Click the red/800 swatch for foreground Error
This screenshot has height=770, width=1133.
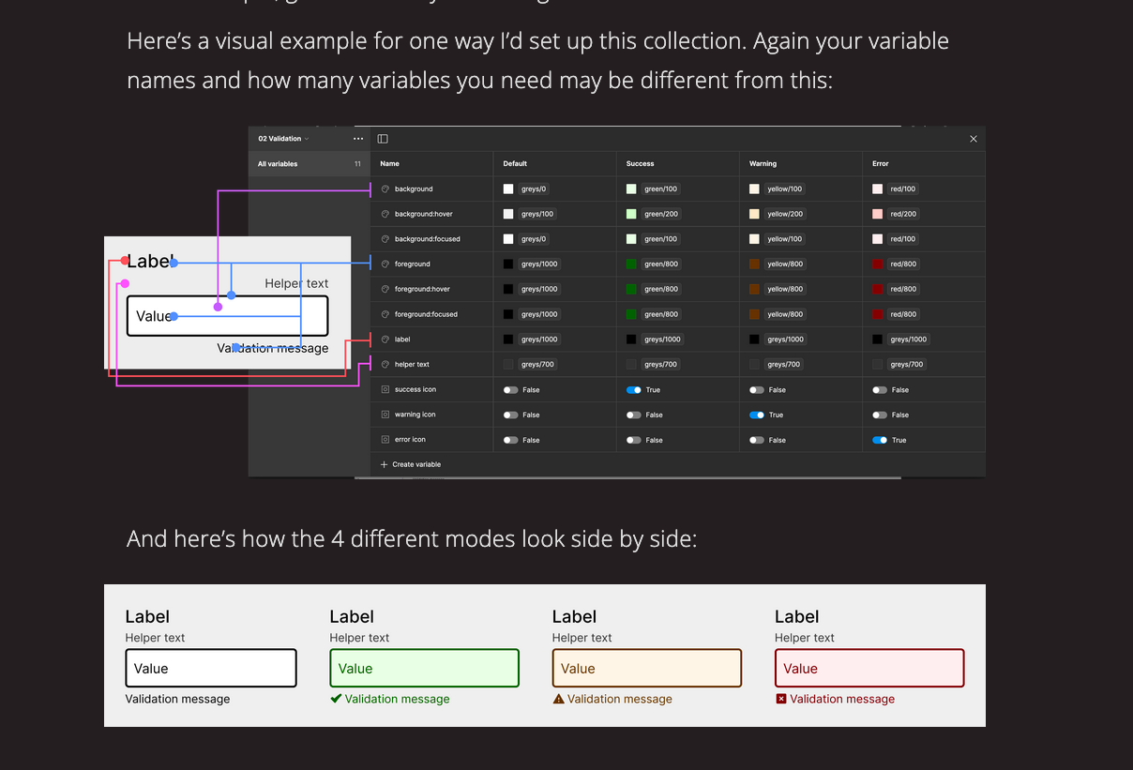(x=878, y=264)
